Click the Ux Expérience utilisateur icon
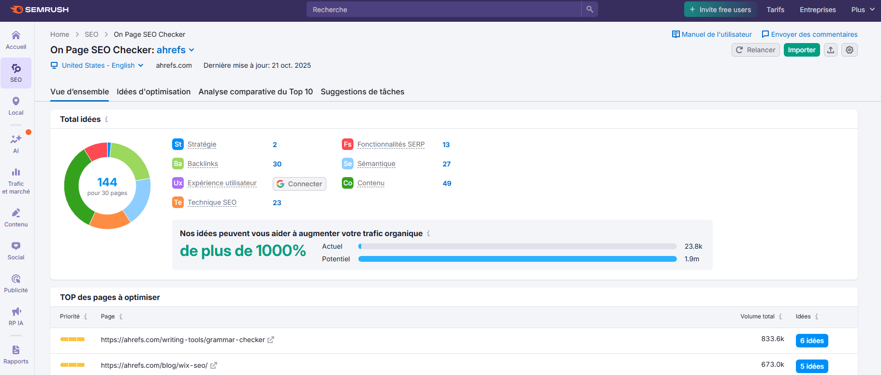 (x=178, y=183)
